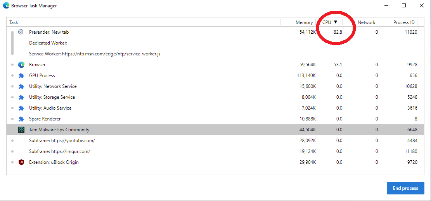The image size is (431, 201).
Task: Maximize the Browser Task Manager window
Action: point(404,6)
